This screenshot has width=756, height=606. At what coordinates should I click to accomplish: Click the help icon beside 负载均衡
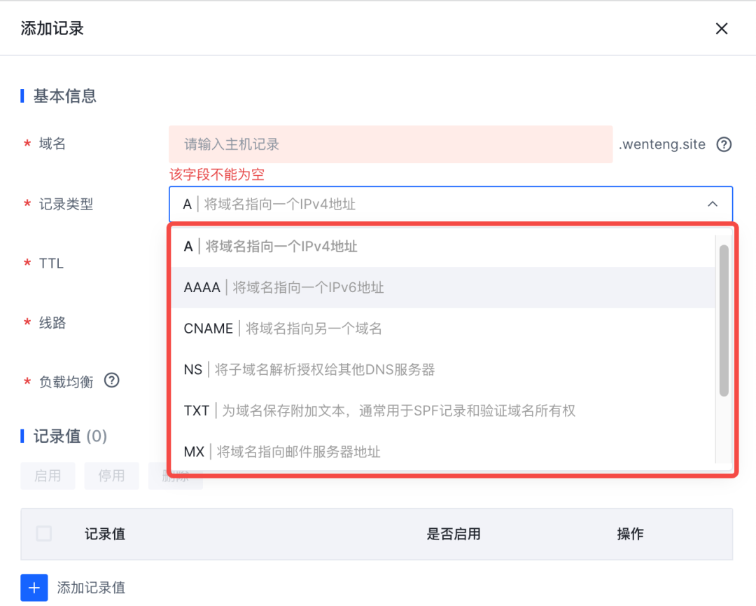pos(112,380)
